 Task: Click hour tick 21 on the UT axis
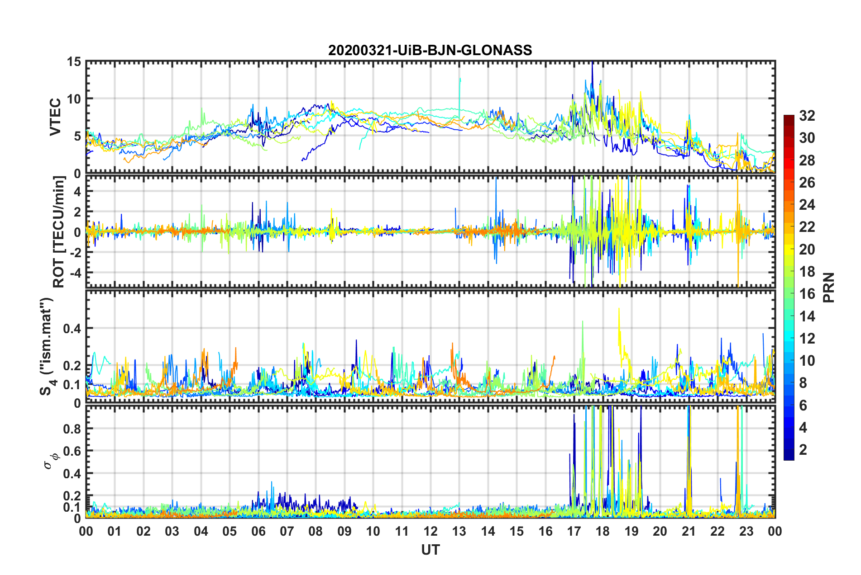(x=689, y=531)
